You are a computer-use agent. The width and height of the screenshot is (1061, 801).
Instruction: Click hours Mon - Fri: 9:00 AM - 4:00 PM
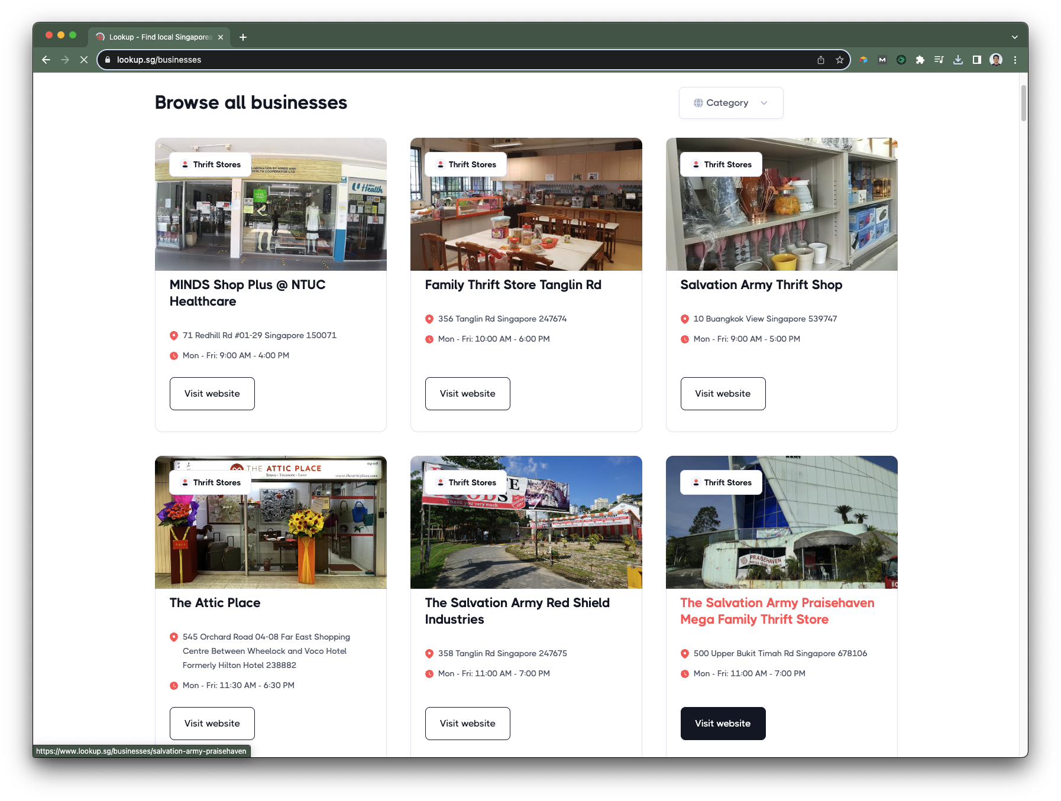pyautogui.click(x=236, y=356)
